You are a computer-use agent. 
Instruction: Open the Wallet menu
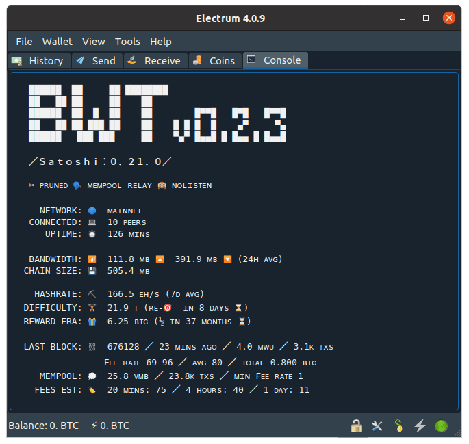[x=57, y=42]
